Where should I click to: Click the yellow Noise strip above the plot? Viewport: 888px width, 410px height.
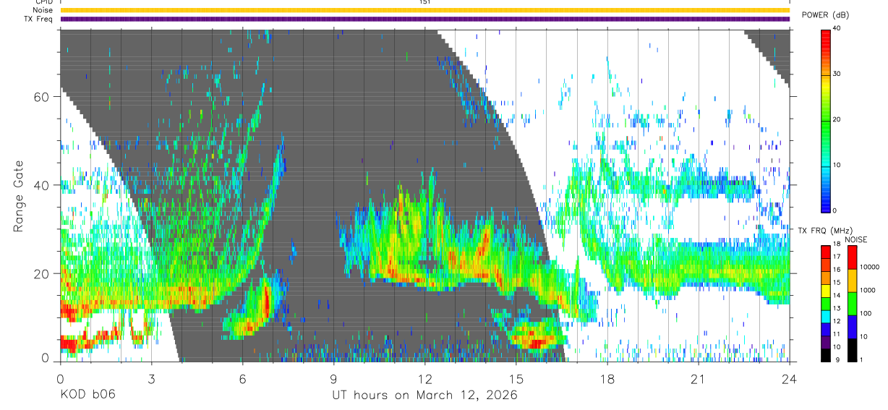(425, 10)
